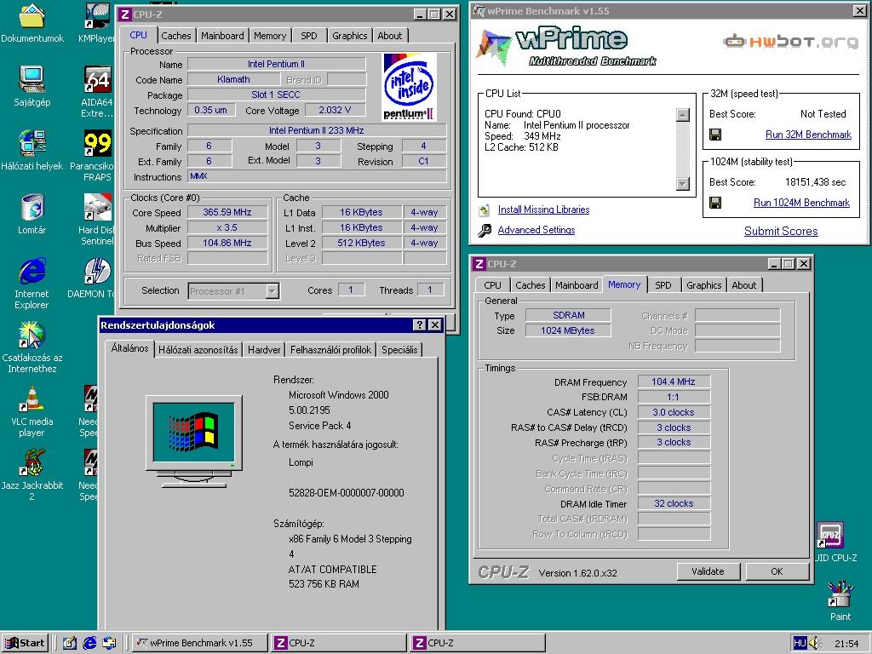Screen dimensions: 872x654
Task: Click the DRAM Frequency 104.4 MHz value
Action: click(x=674, y=381)
